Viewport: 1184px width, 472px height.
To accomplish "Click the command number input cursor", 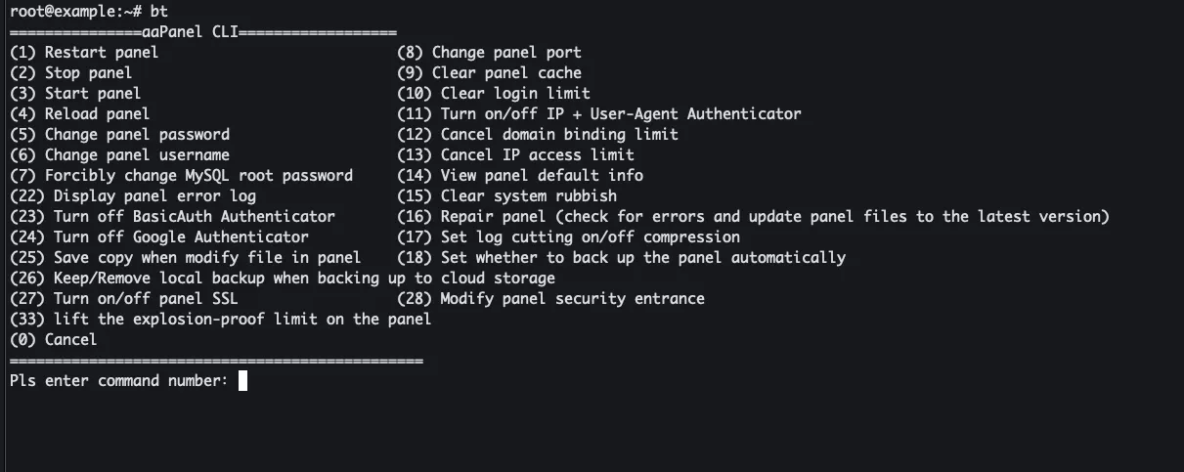I will pos(242,380).
